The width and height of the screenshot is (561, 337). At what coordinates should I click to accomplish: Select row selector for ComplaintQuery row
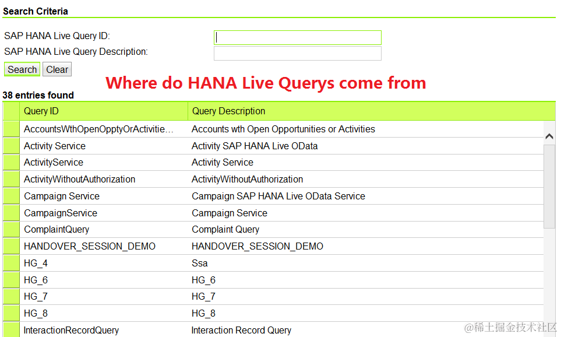point(11,229)
